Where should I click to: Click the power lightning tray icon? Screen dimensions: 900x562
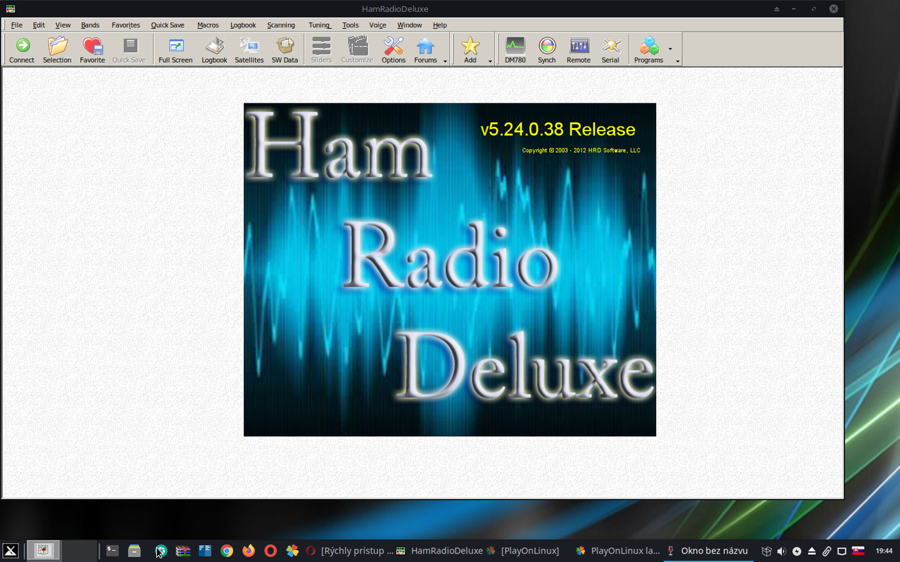(797, 551)
